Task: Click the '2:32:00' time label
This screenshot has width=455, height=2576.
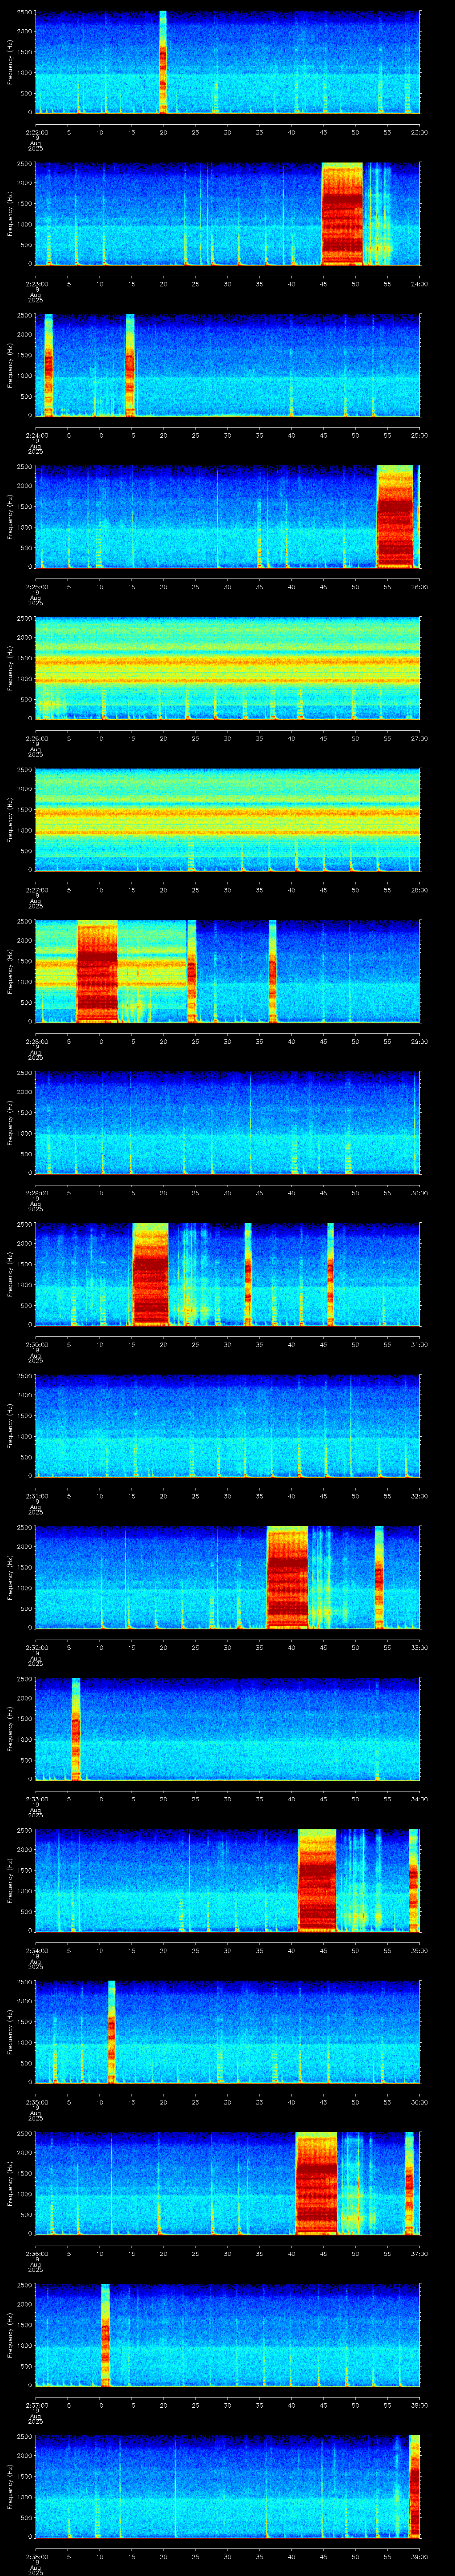Action: pyautogui.click(x=36, y=1647)
